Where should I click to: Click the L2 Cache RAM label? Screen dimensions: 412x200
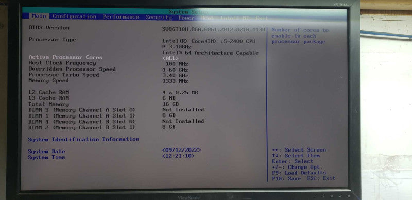pyautogui.click(x=48, y=92)
